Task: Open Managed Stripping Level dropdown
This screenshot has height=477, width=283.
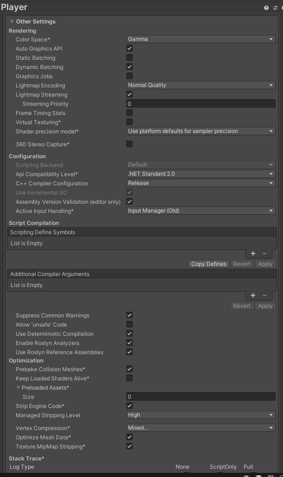Action: click(x=201, y=415)
